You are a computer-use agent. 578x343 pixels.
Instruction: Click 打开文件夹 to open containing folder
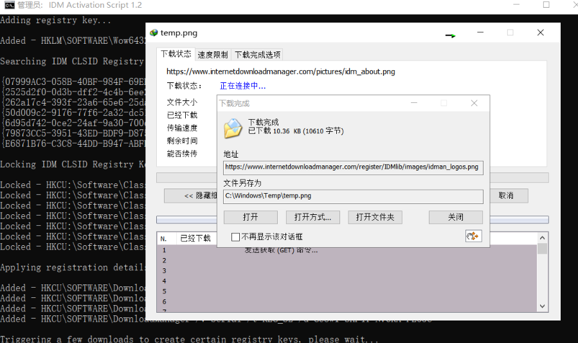(375, 217)
